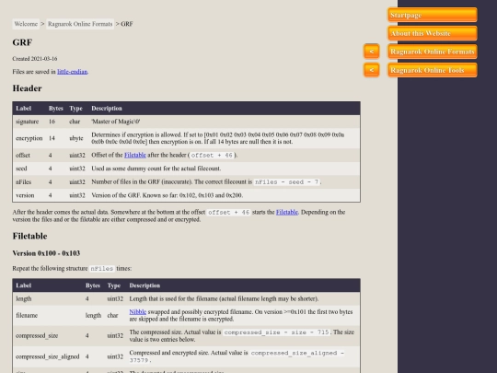The image size is (497, 373).
Task: Click the Filetable section heading
Action: point(29,236)
